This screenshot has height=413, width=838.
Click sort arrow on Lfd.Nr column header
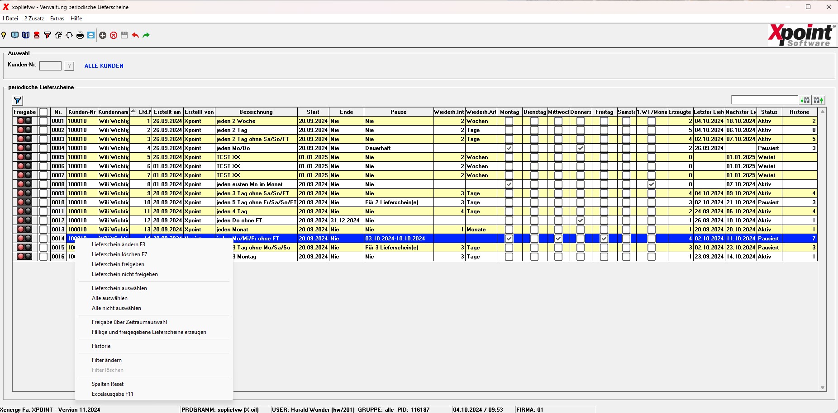click(x=133, y=111)
